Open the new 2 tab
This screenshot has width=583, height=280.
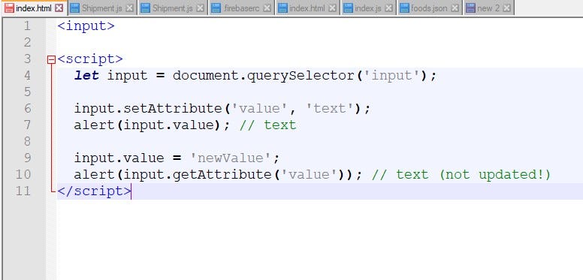[x=488, y=8]
